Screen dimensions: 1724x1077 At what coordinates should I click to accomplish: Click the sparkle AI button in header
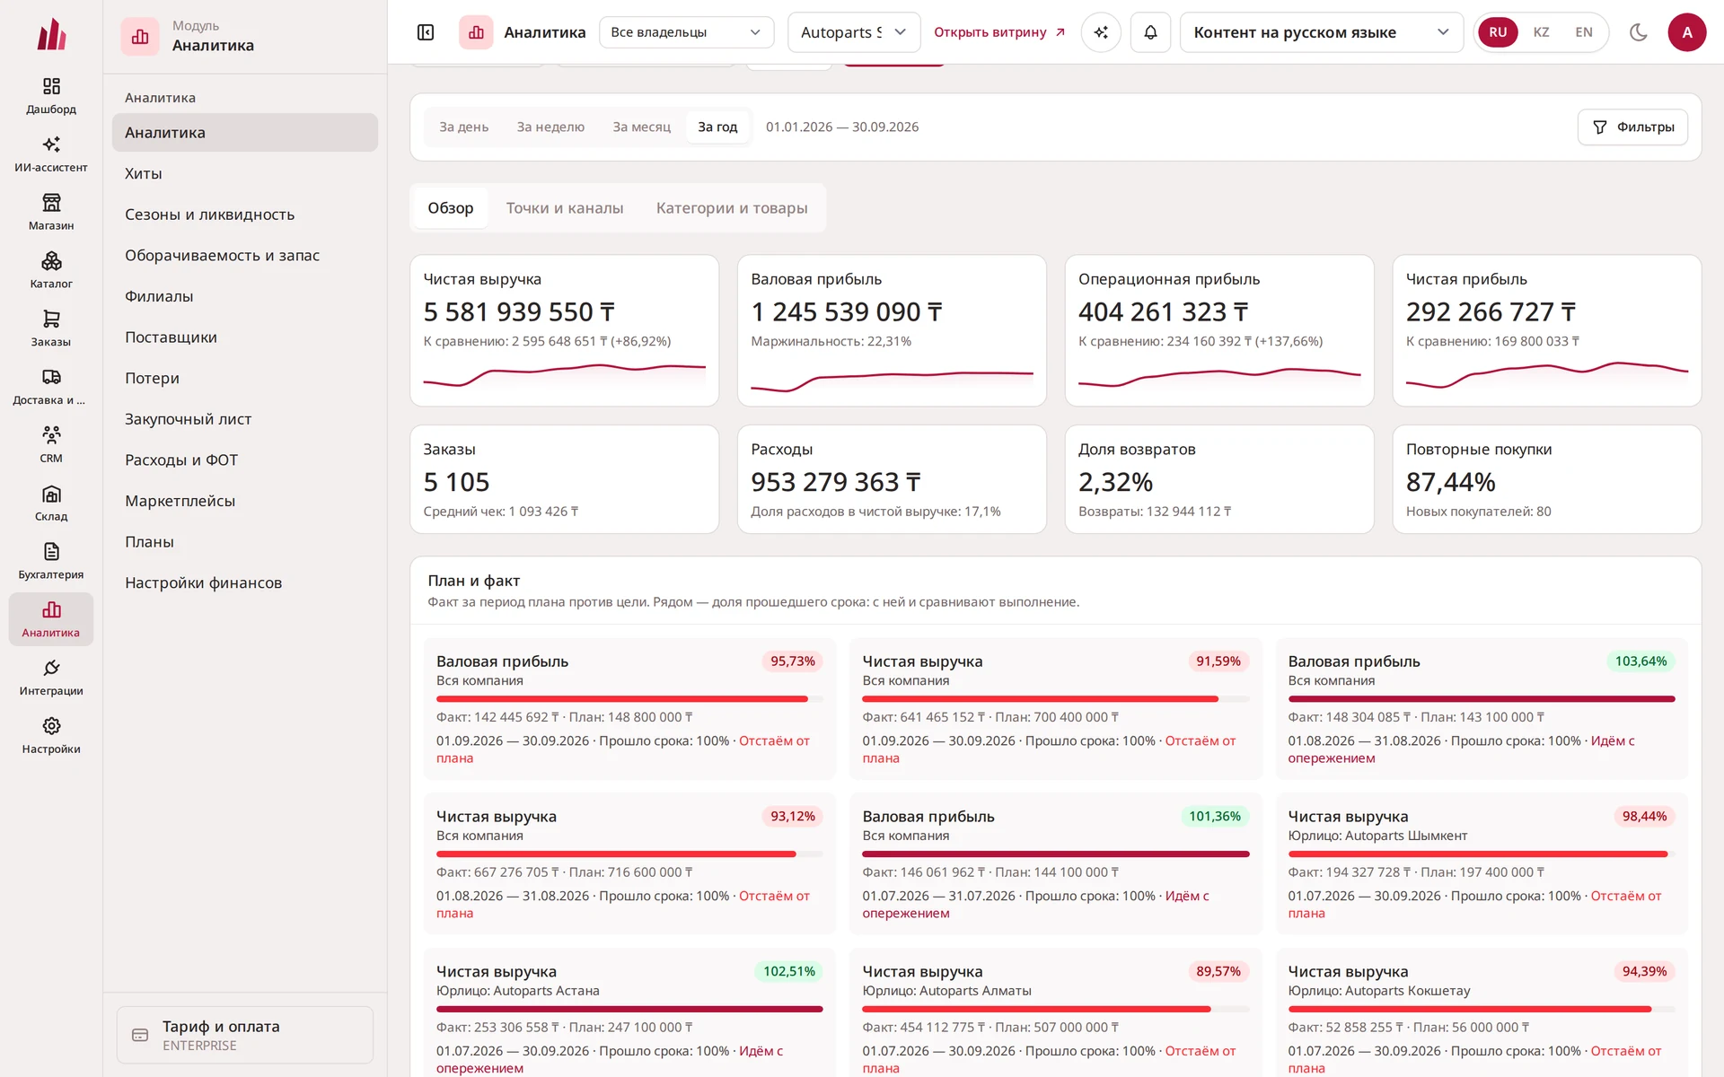click(1101, 32)
